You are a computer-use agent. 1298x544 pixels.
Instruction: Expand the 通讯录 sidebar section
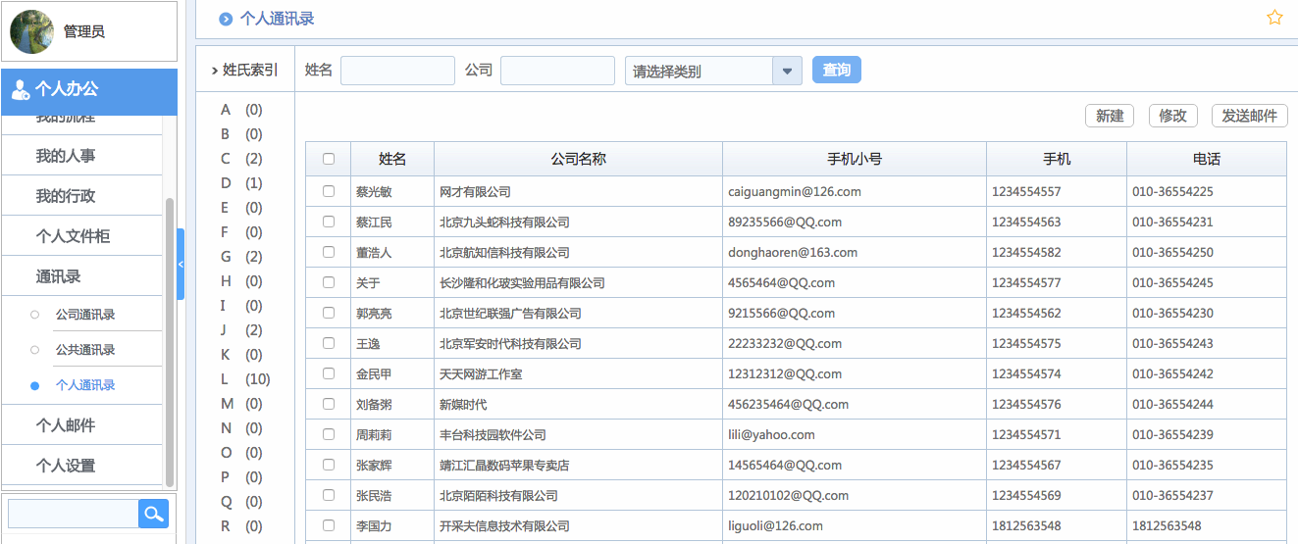[x=59, y=276]
